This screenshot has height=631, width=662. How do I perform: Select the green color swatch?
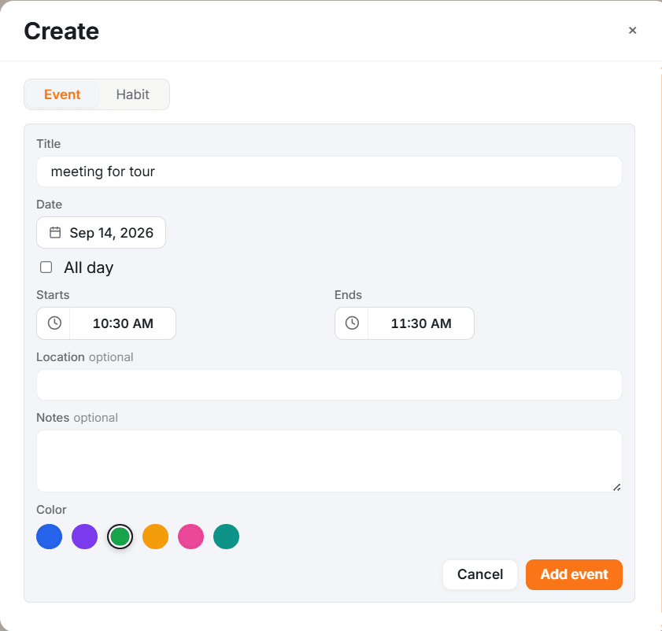click(120, 537)
